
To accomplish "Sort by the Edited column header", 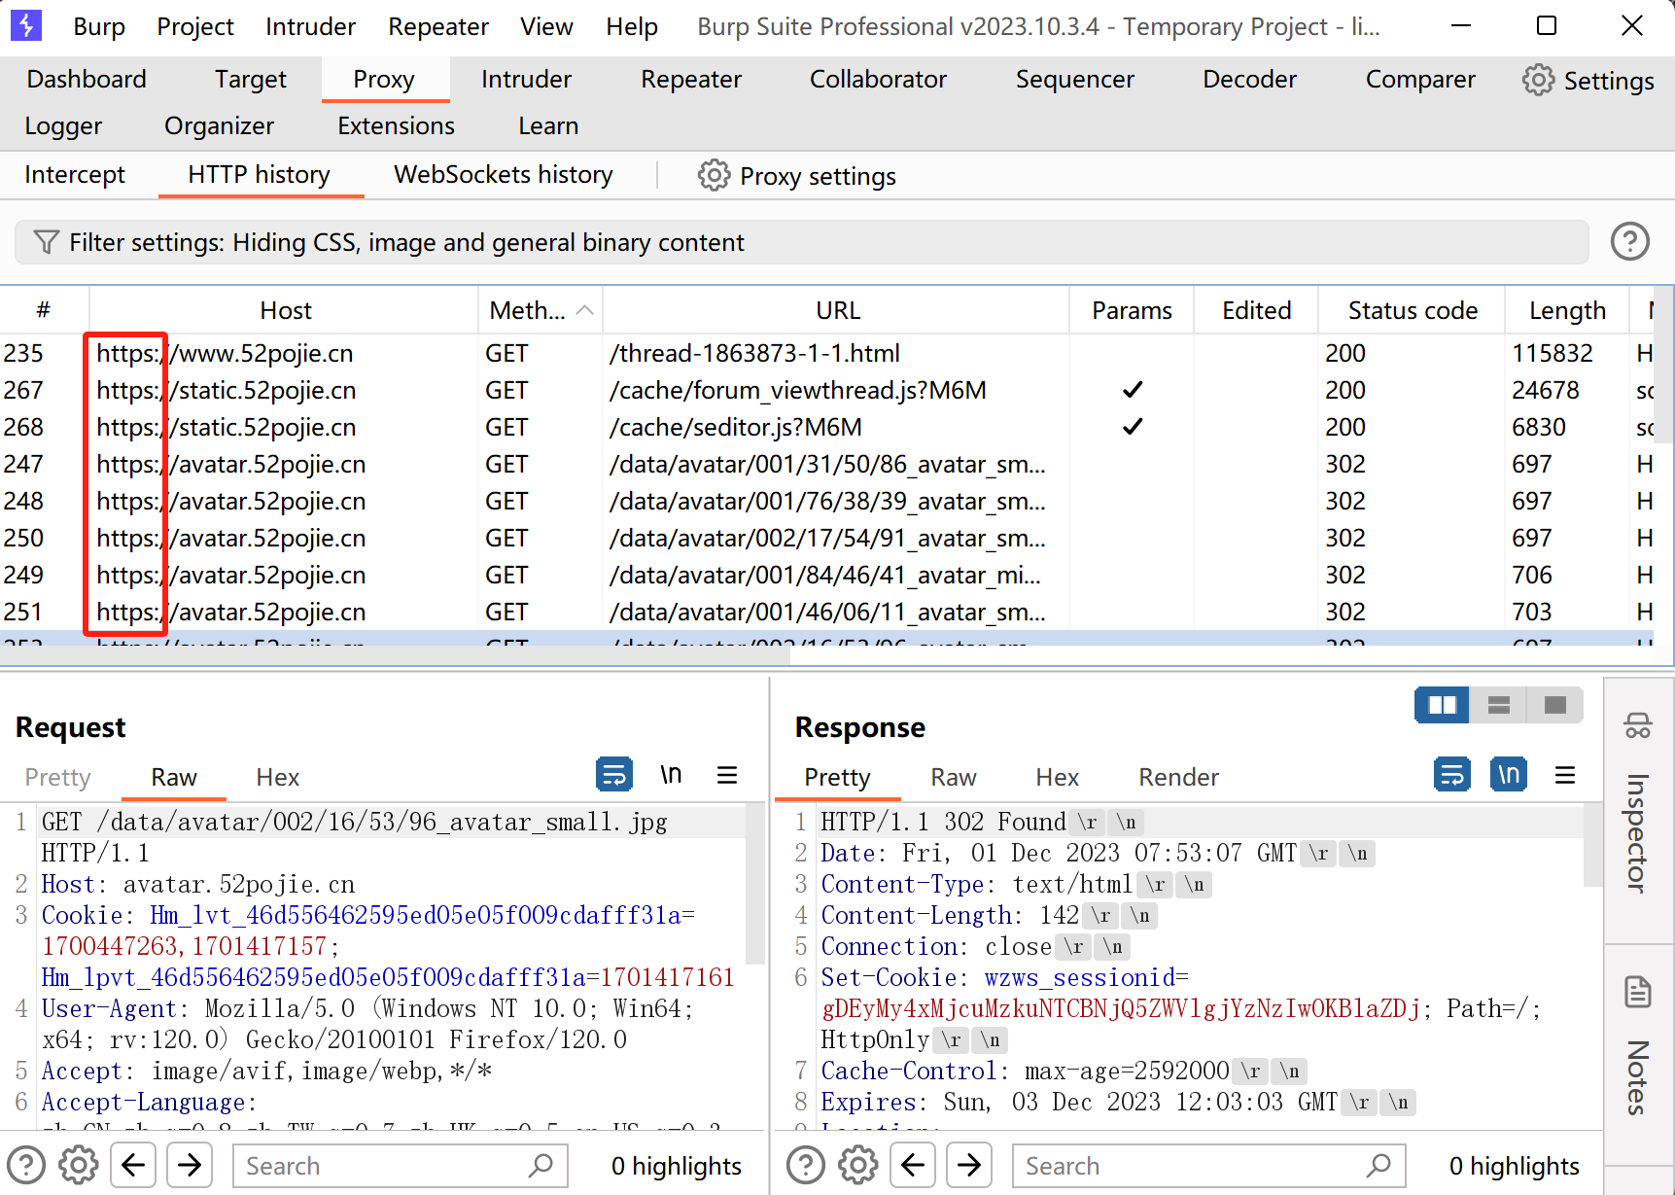I will [x=1256, y=310].
